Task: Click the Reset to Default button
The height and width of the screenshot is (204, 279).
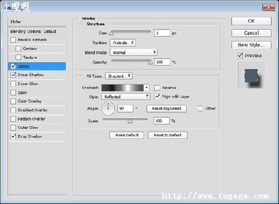Action: coord(168,135)
